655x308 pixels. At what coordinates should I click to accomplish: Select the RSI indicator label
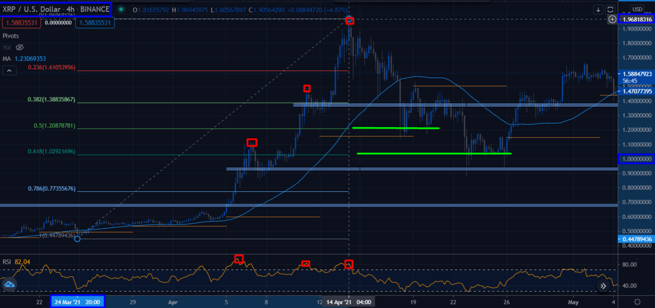[8, 262]
